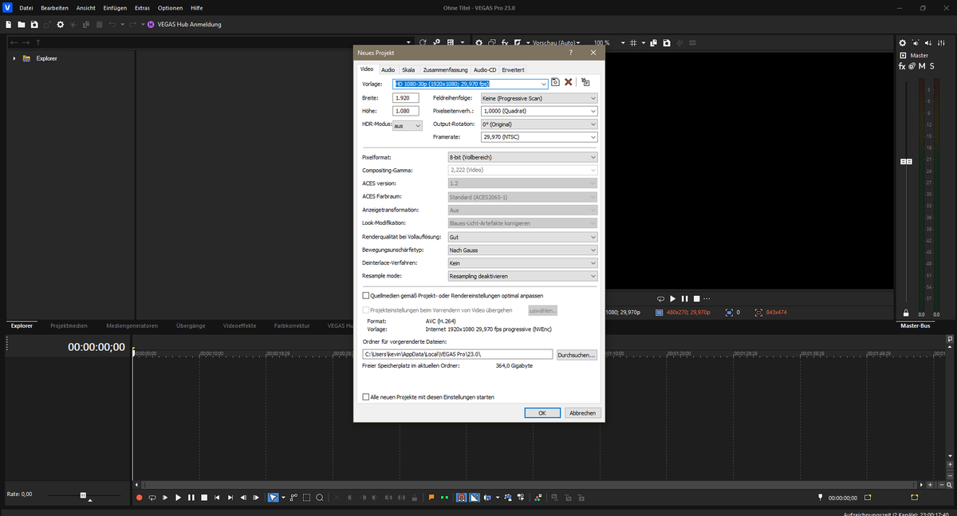Click the dialog help question mark
The height and width of the screenshot is (516, 957).
coord(570,52)
